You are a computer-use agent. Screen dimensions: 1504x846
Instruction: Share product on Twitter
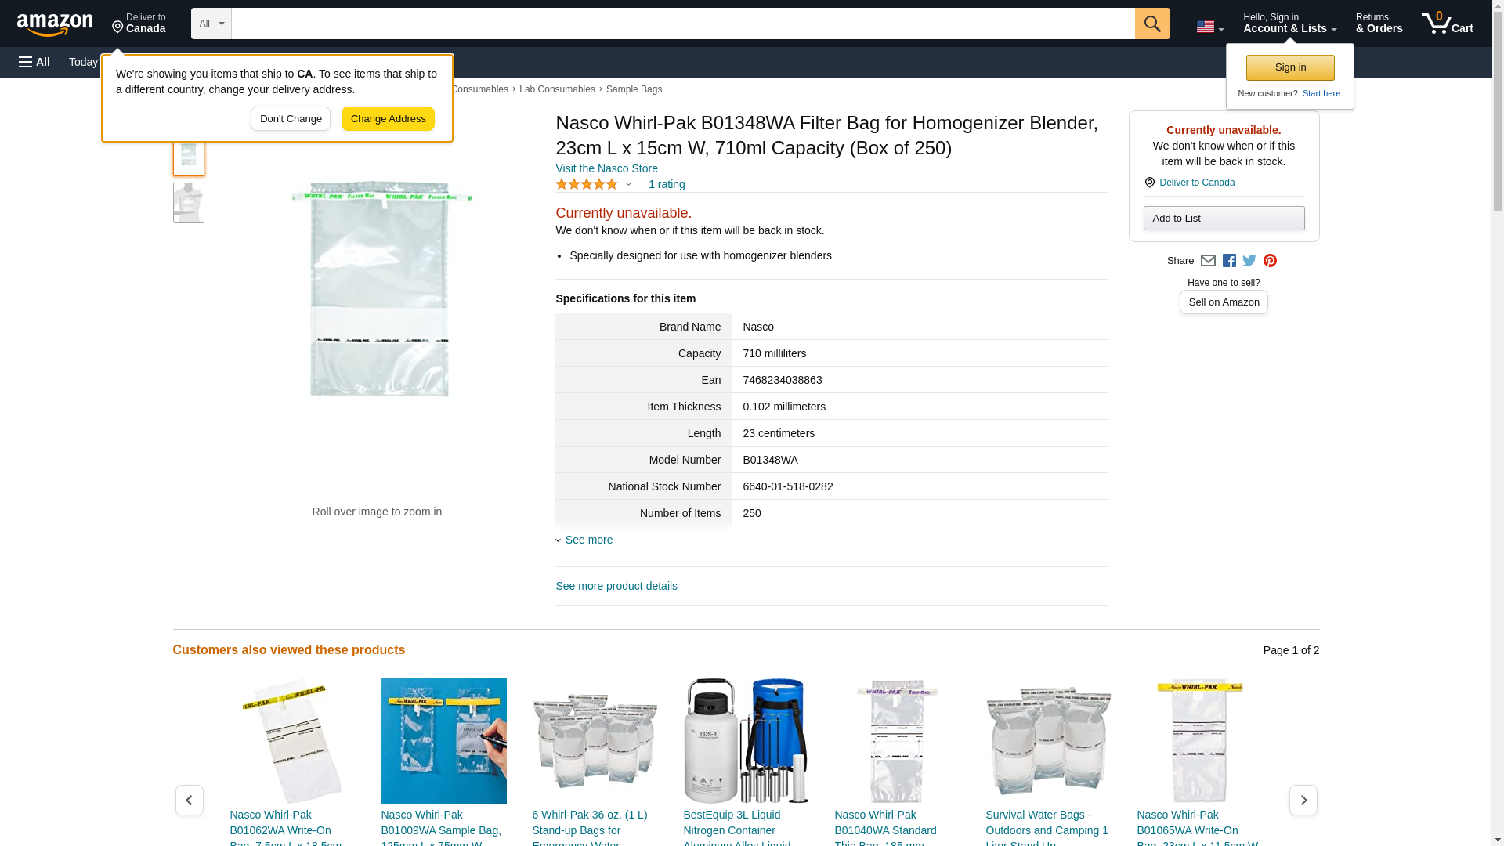tap(1249, 261)
